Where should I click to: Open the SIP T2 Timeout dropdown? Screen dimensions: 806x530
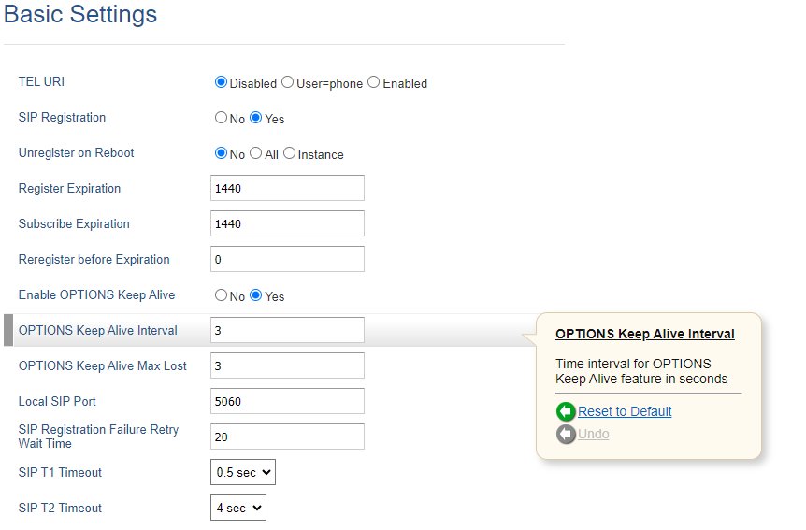pos(238,508)
